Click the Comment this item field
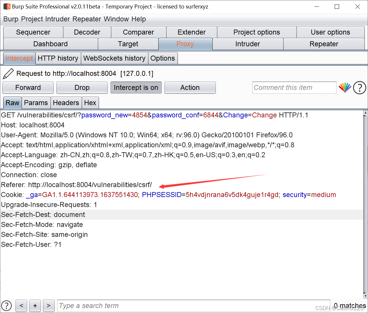 click(x=294, y=88)
